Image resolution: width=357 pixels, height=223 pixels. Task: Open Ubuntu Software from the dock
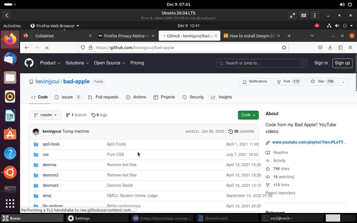click(10, 134)
